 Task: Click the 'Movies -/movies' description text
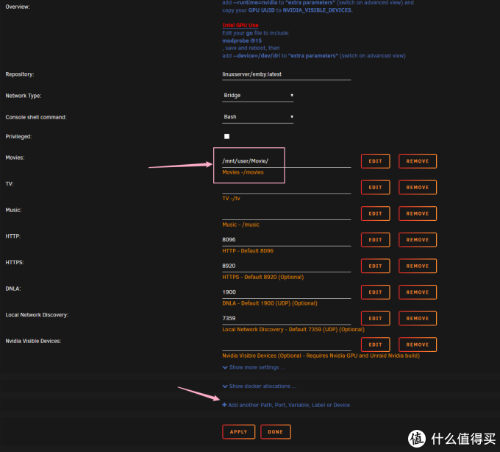click(243, 172)
